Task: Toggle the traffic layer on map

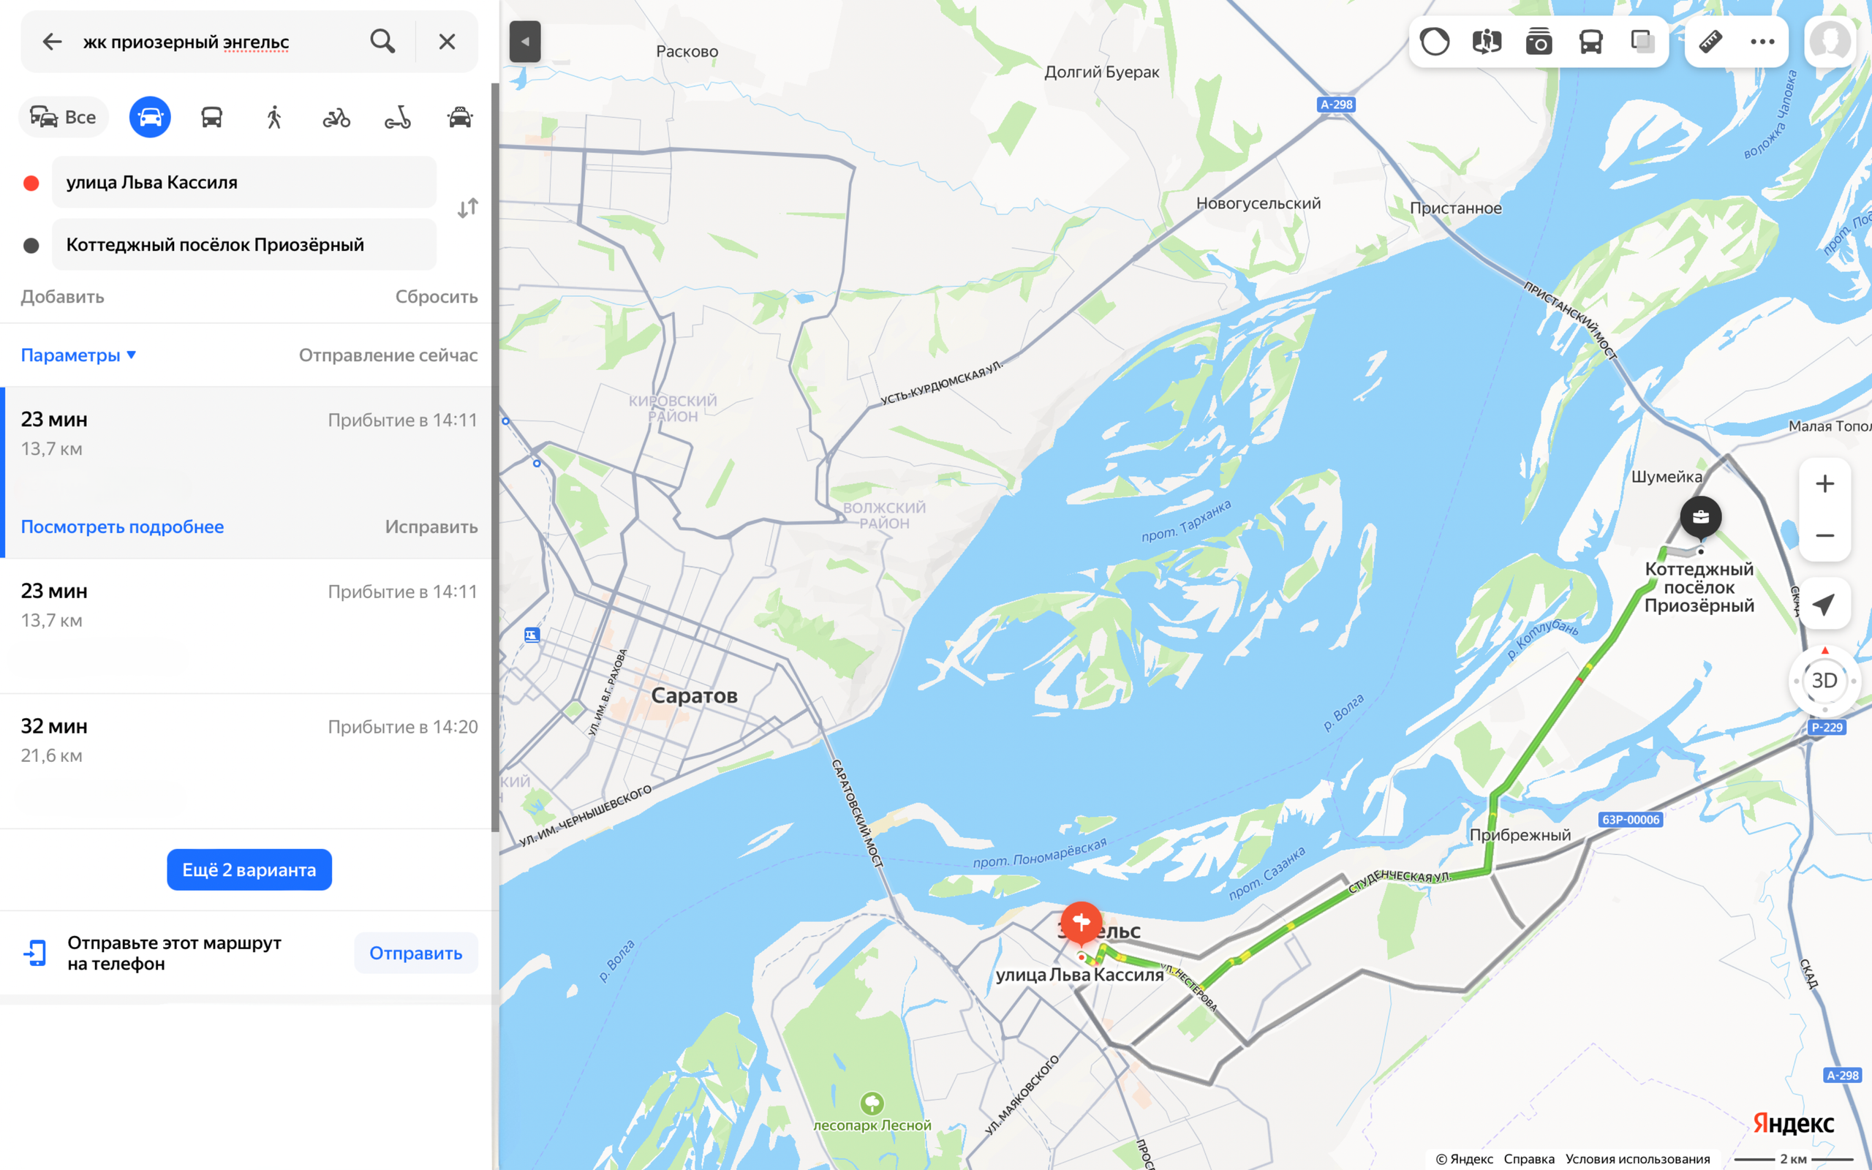Action: pyautogui.click(x=1435, y=41)
